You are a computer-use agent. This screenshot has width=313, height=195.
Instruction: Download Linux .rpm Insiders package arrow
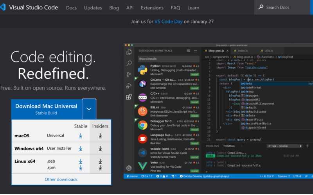(x=100, y=168)
